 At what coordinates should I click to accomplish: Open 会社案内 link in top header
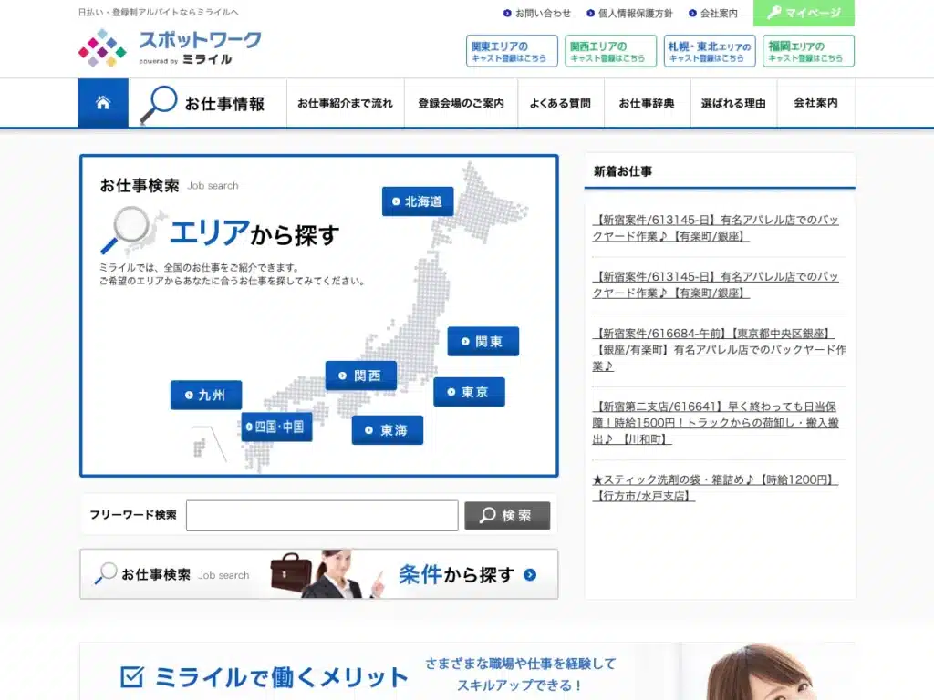(x=713, y=13)
